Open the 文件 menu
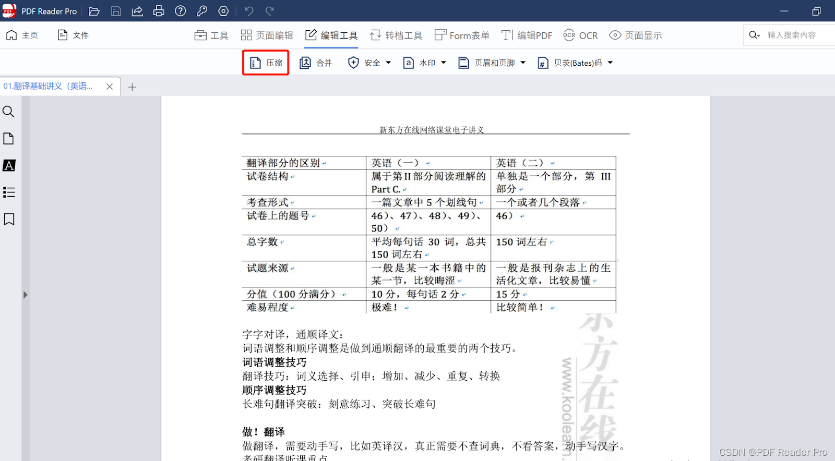Viewport: 835px width, 461px height. (x=73, y=35)
